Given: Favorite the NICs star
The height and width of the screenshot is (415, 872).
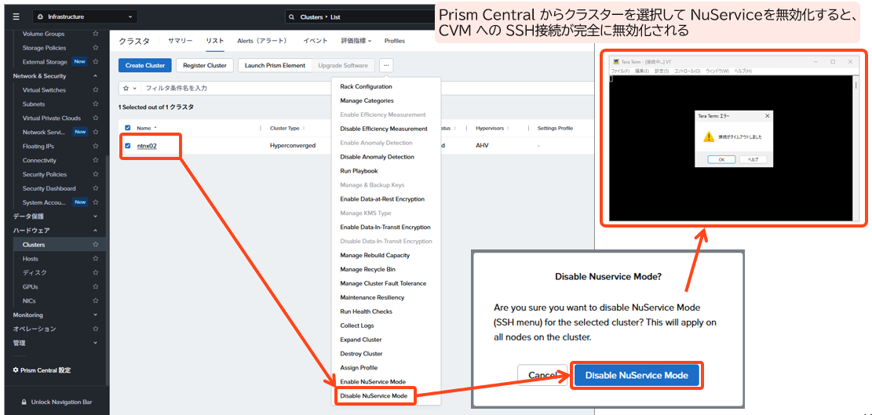Looking at the screenshot, I should pyautogui.click(x=96, y=300).
